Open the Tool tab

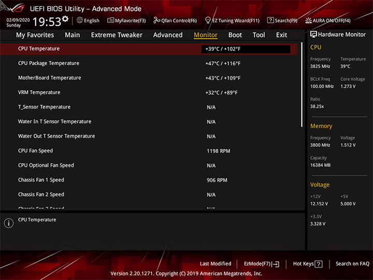259,35
